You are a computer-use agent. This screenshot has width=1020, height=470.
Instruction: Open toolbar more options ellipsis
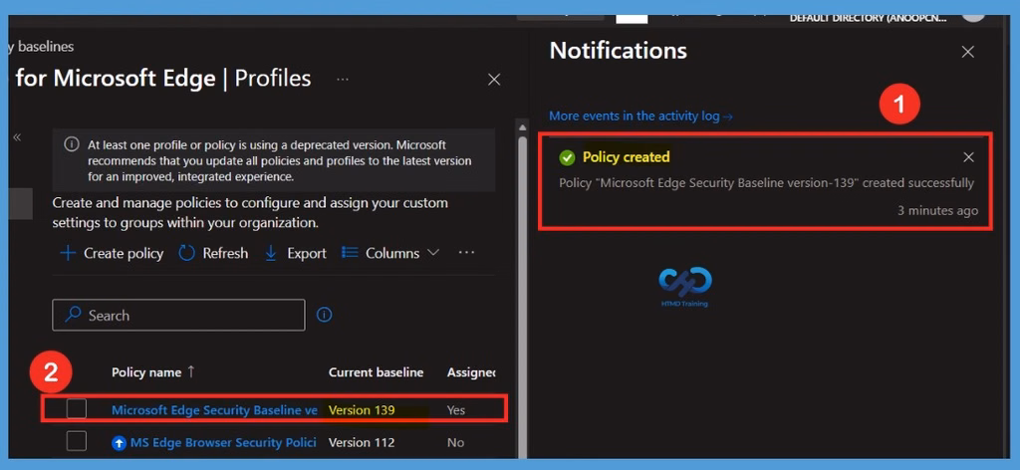click(x=466, y=252)
